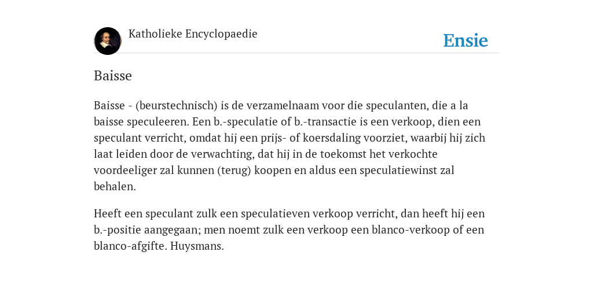Open the Katholieke Encyclopaedie source link
The image size is (593, 296).
(x=193, y=34)
